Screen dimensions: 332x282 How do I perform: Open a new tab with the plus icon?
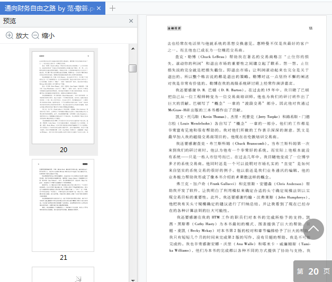pos(112,8)
